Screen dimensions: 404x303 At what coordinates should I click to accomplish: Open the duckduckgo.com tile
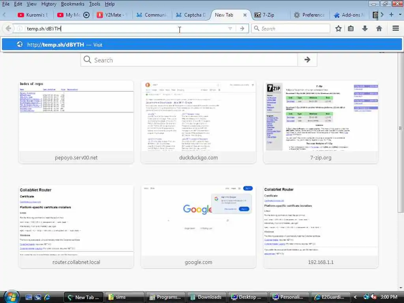tap(198, 122)
